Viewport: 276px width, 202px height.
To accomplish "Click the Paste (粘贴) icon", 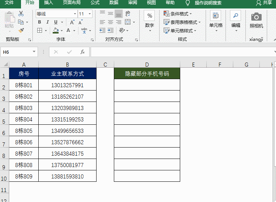I will click(x=9, y=20).
